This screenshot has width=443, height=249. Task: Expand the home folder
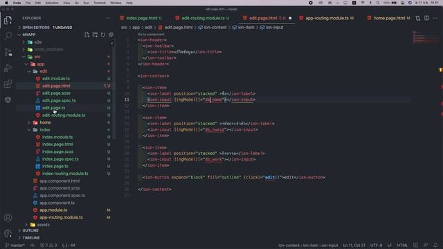(x=45, y=122)
